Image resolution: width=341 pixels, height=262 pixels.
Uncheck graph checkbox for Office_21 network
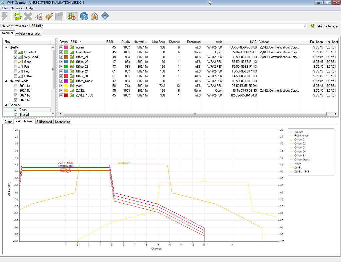coord(61,57)
